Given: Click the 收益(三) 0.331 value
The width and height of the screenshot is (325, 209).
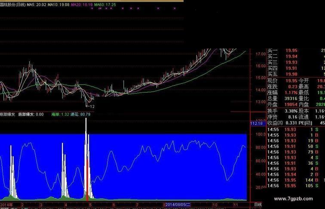Looking at the screenshot, I should click(291, 123).
